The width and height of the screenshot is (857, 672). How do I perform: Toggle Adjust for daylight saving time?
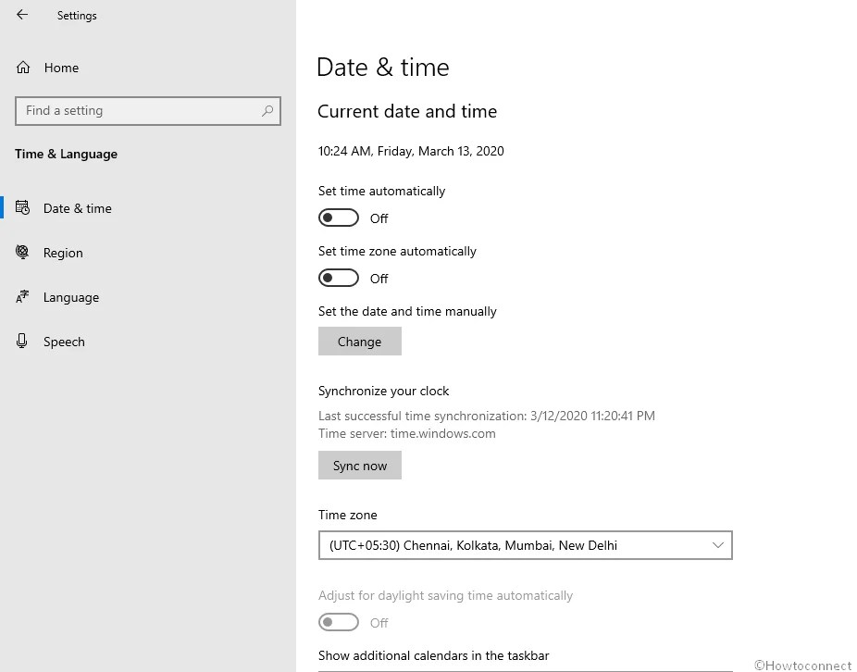tap(338, 622)
